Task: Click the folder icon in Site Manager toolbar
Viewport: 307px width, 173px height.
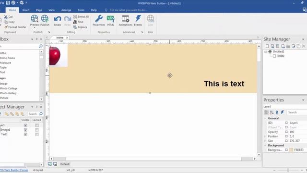Action: pos(288,46)
